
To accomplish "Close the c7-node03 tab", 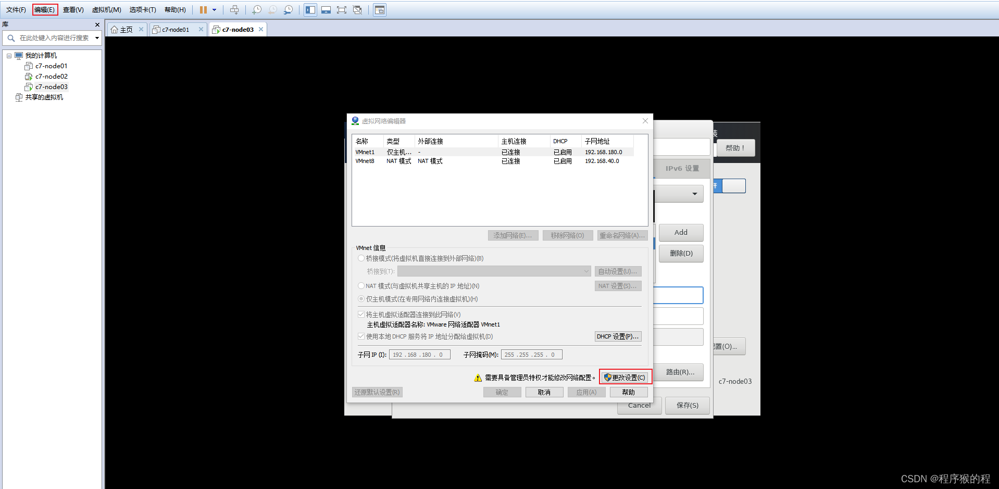I will [x=261, y=29].
